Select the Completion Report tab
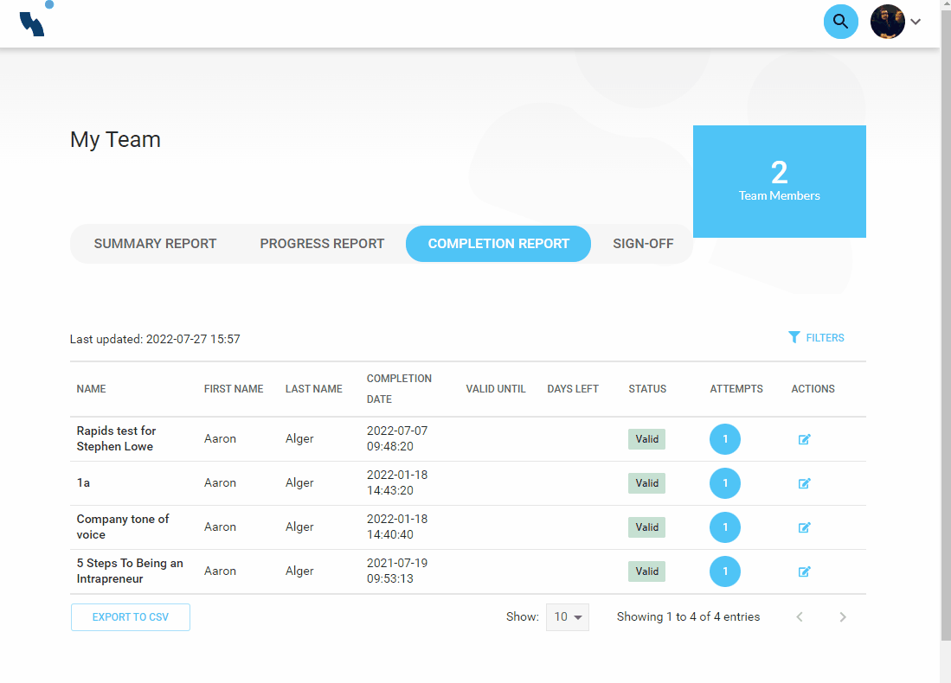The height and width of the screenshot is (683, 951). click(498, 244)
